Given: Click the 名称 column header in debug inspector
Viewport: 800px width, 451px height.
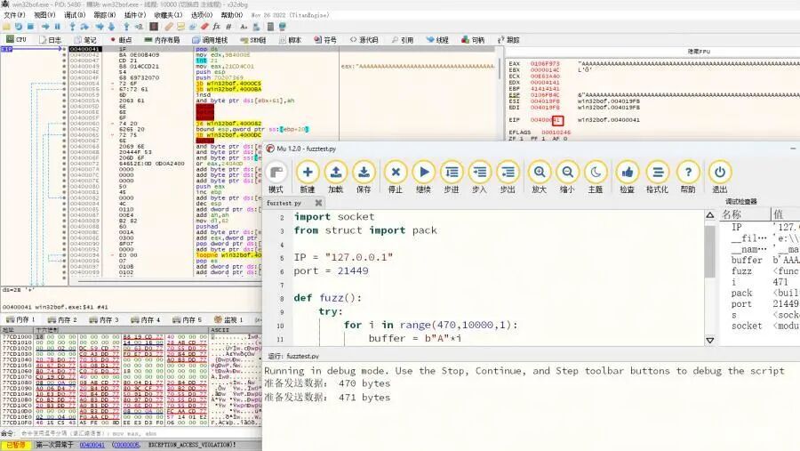Looking at the screenshot, I should click(x=745, y=214).
